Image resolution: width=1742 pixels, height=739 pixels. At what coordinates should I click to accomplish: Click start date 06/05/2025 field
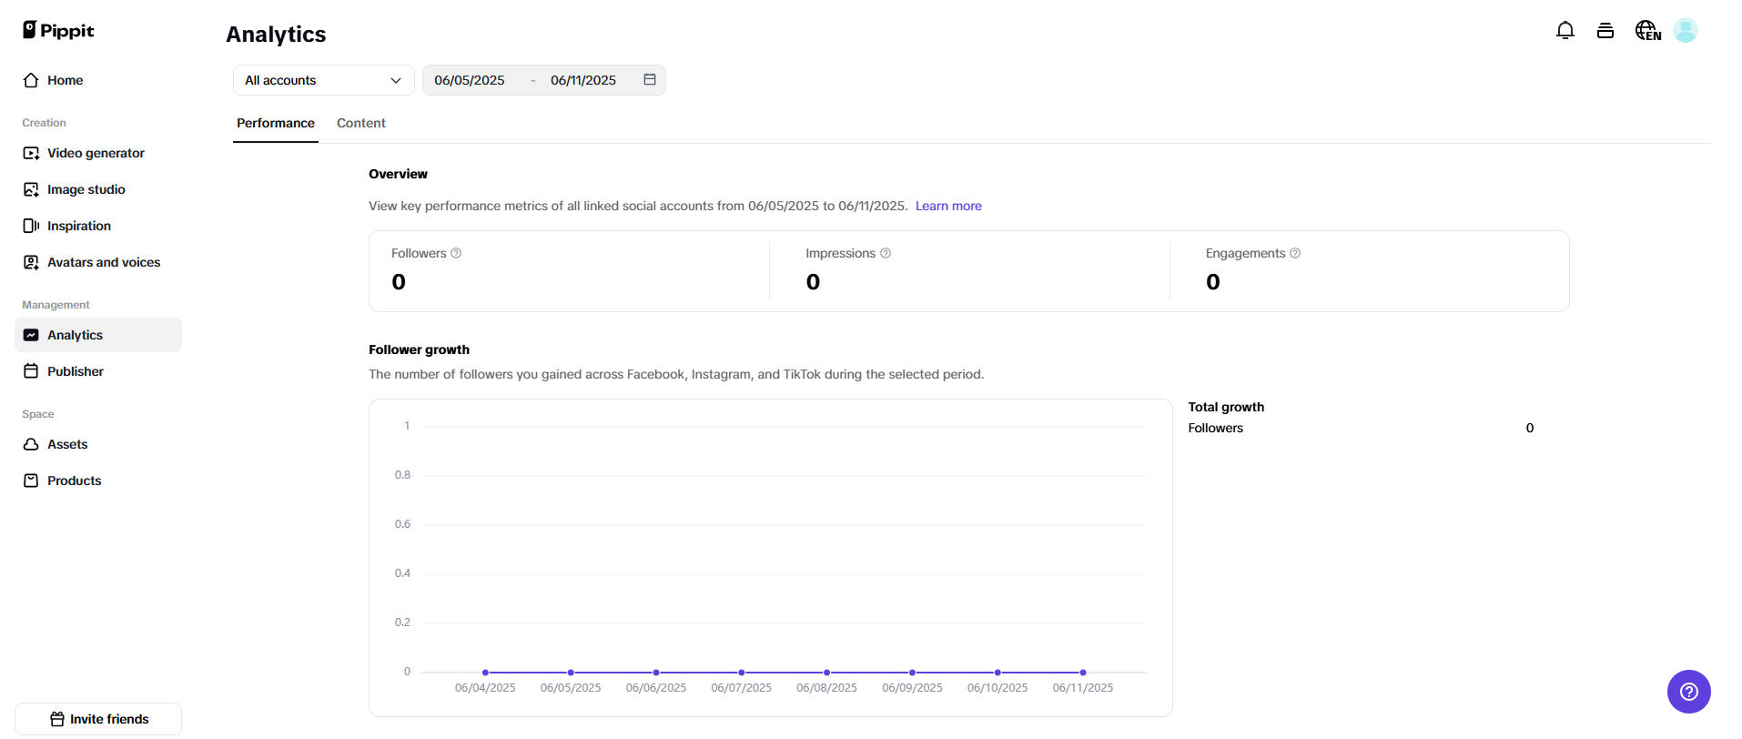click(470, 80)
